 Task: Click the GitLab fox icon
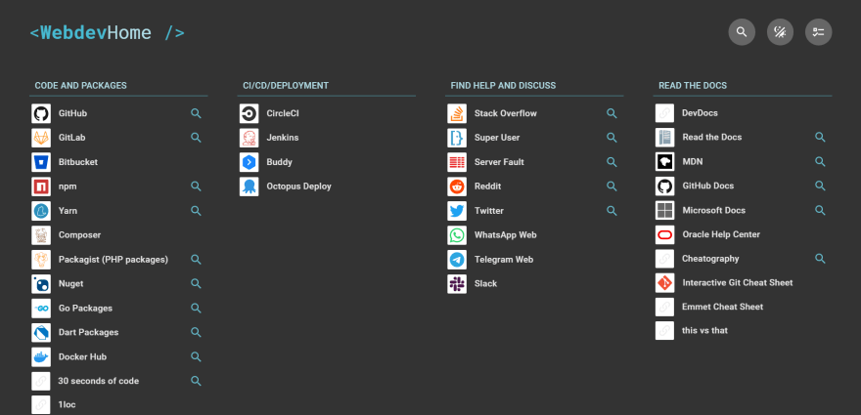pyautogui.click(x=41, y=138)
